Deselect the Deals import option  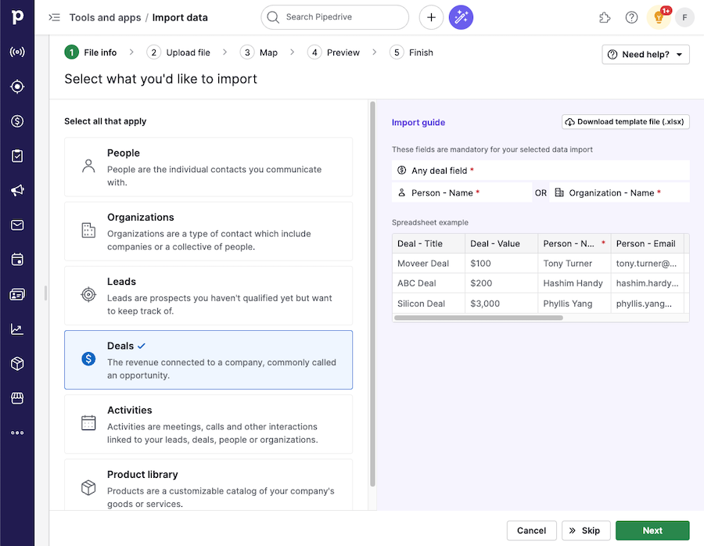click(208, 360)
